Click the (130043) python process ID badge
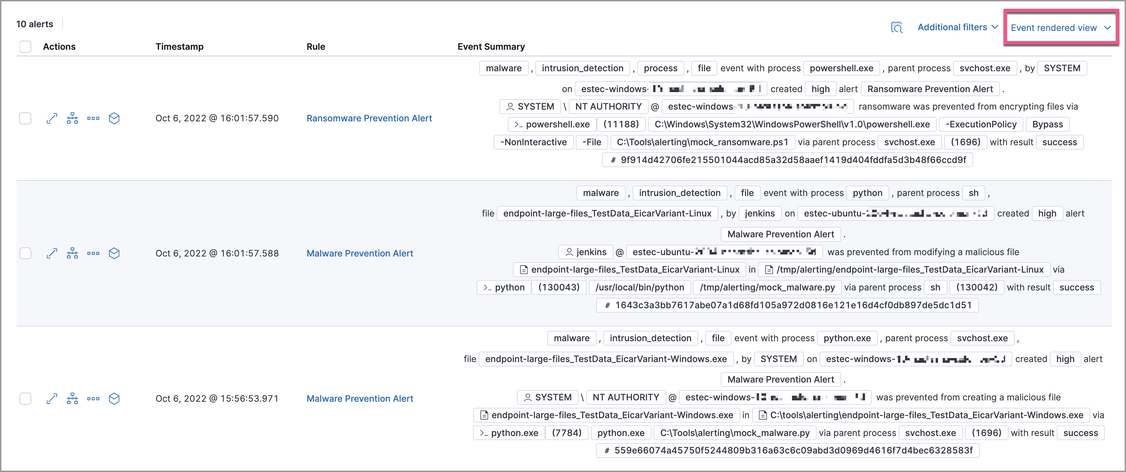The height and width of the screenshot is (472, 1126). [559, 287]
